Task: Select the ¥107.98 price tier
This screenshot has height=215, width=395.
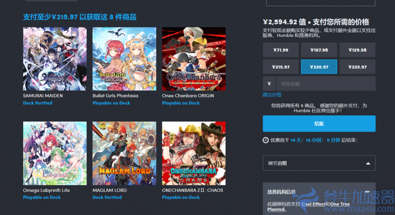Action: click(x=319, y=50)
